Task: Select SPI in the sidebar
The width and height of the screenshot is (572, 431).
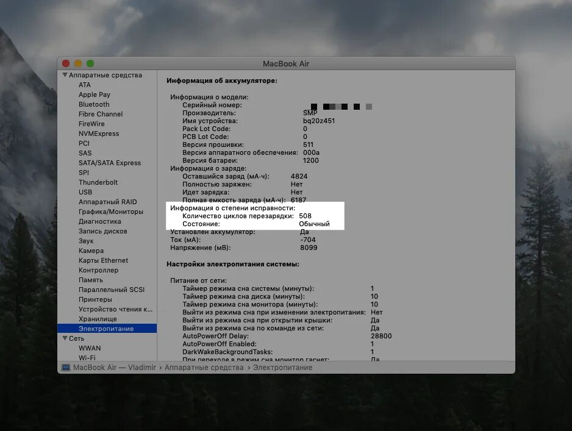Action: [84, 173]
